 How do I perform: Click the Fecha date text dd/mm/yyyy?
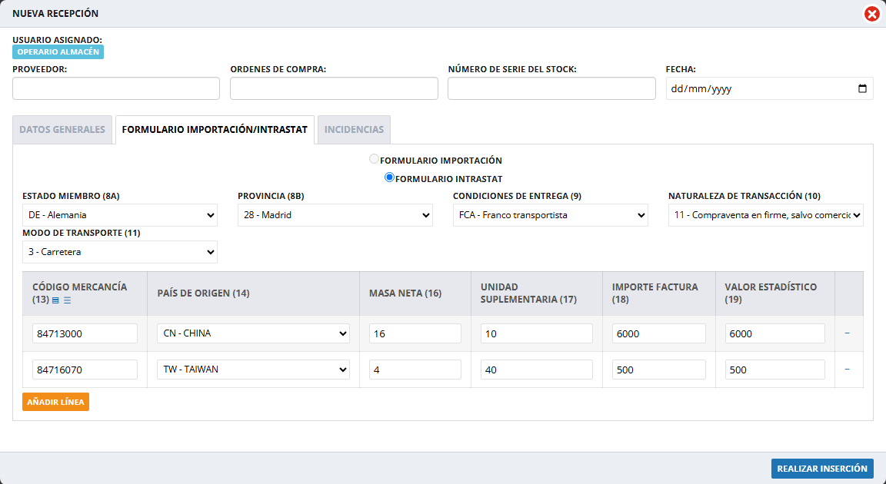click(701, 88)
